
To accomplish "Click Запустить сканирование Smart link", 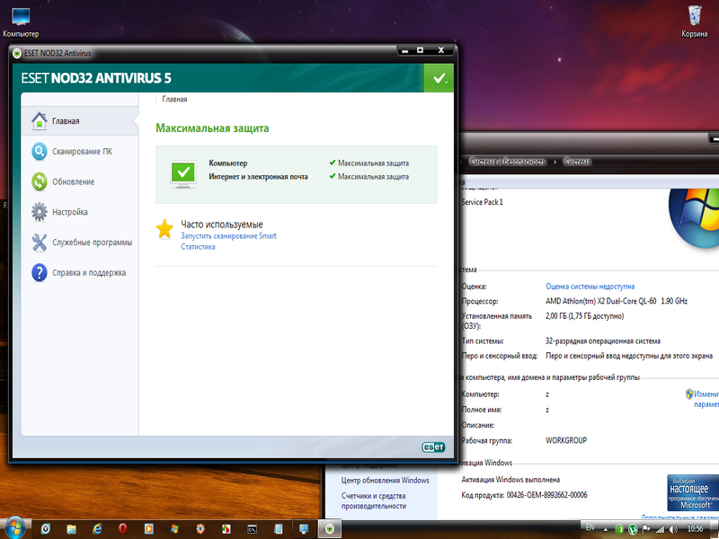I will tap(228, 236).
